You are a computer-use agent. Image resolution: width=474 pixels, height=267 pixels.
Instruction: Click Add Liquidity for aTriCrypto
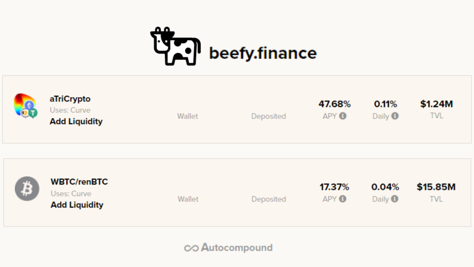[x=76, y=121]
